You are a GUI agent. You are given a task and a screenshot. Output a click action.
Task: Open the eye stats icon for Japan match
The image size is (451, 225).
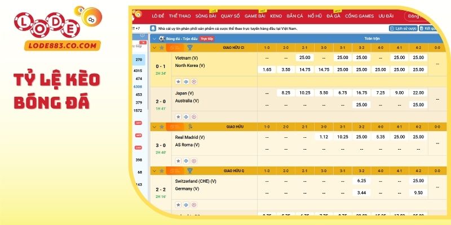(186, 117)
